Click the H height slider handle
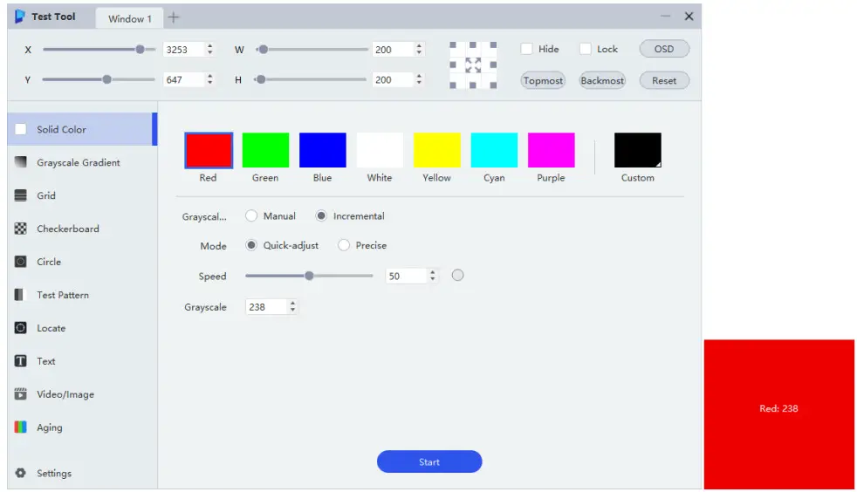 click(261, 79)
